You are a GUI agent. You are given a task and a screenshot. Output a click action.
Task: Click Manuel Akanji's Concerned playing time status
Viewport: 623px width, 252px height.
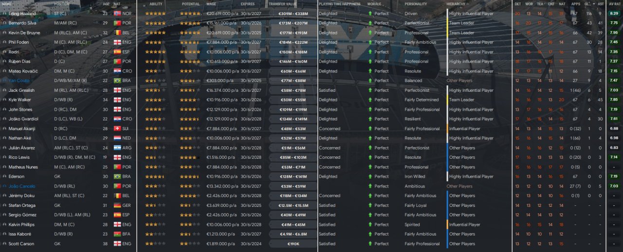pyautogui.click(x=330, y=129)
